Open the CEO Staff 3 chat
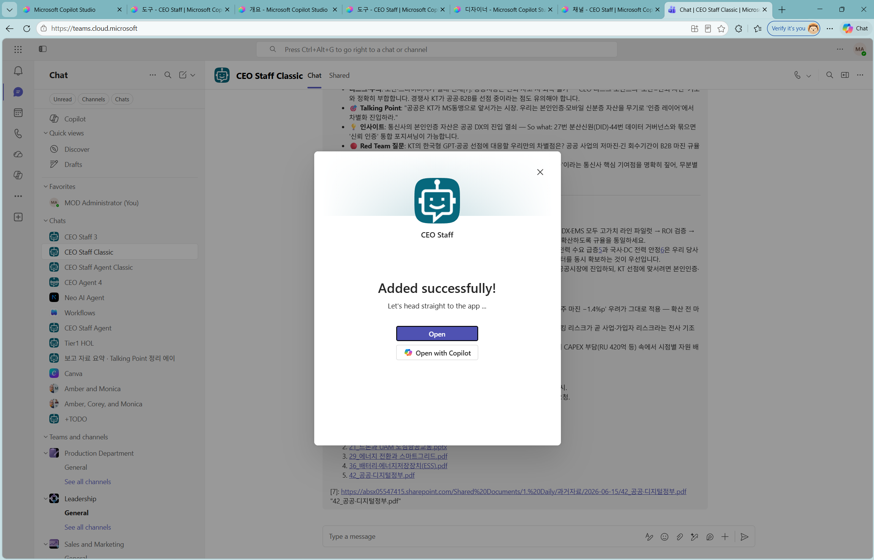The height and width of the screenshot is (560, 874). coord(120,237)
